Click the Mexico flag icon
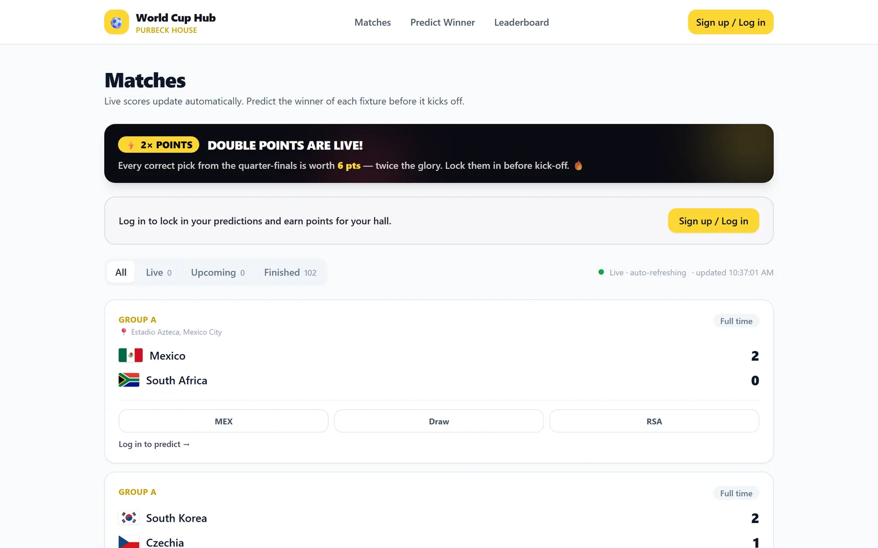The height and width of the screenshot is (548, 878). pyautogui.click(x=131, y=355)
